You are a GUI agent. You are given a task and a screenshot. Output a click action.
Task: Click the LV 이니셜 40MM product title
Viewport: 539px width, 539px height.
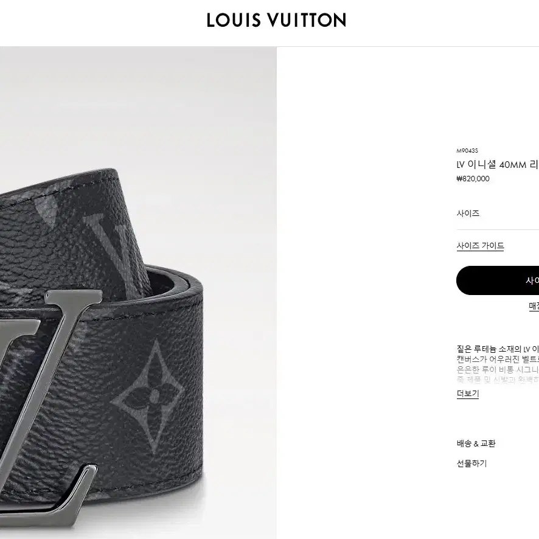coord(498,165)
